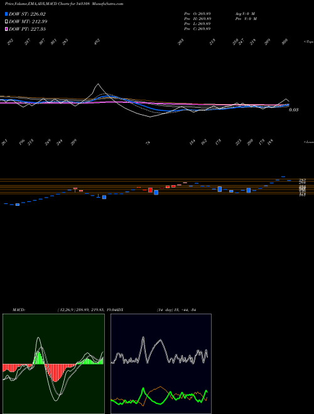Click the MACD values '(12,26,9) 238.89, 219.85'
Screen dimensions: 314x414
[x=80, y=310]
